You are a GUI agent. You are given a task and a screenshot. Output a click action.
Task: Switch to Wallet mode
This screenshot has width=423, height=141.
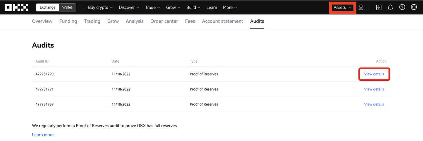67,7
